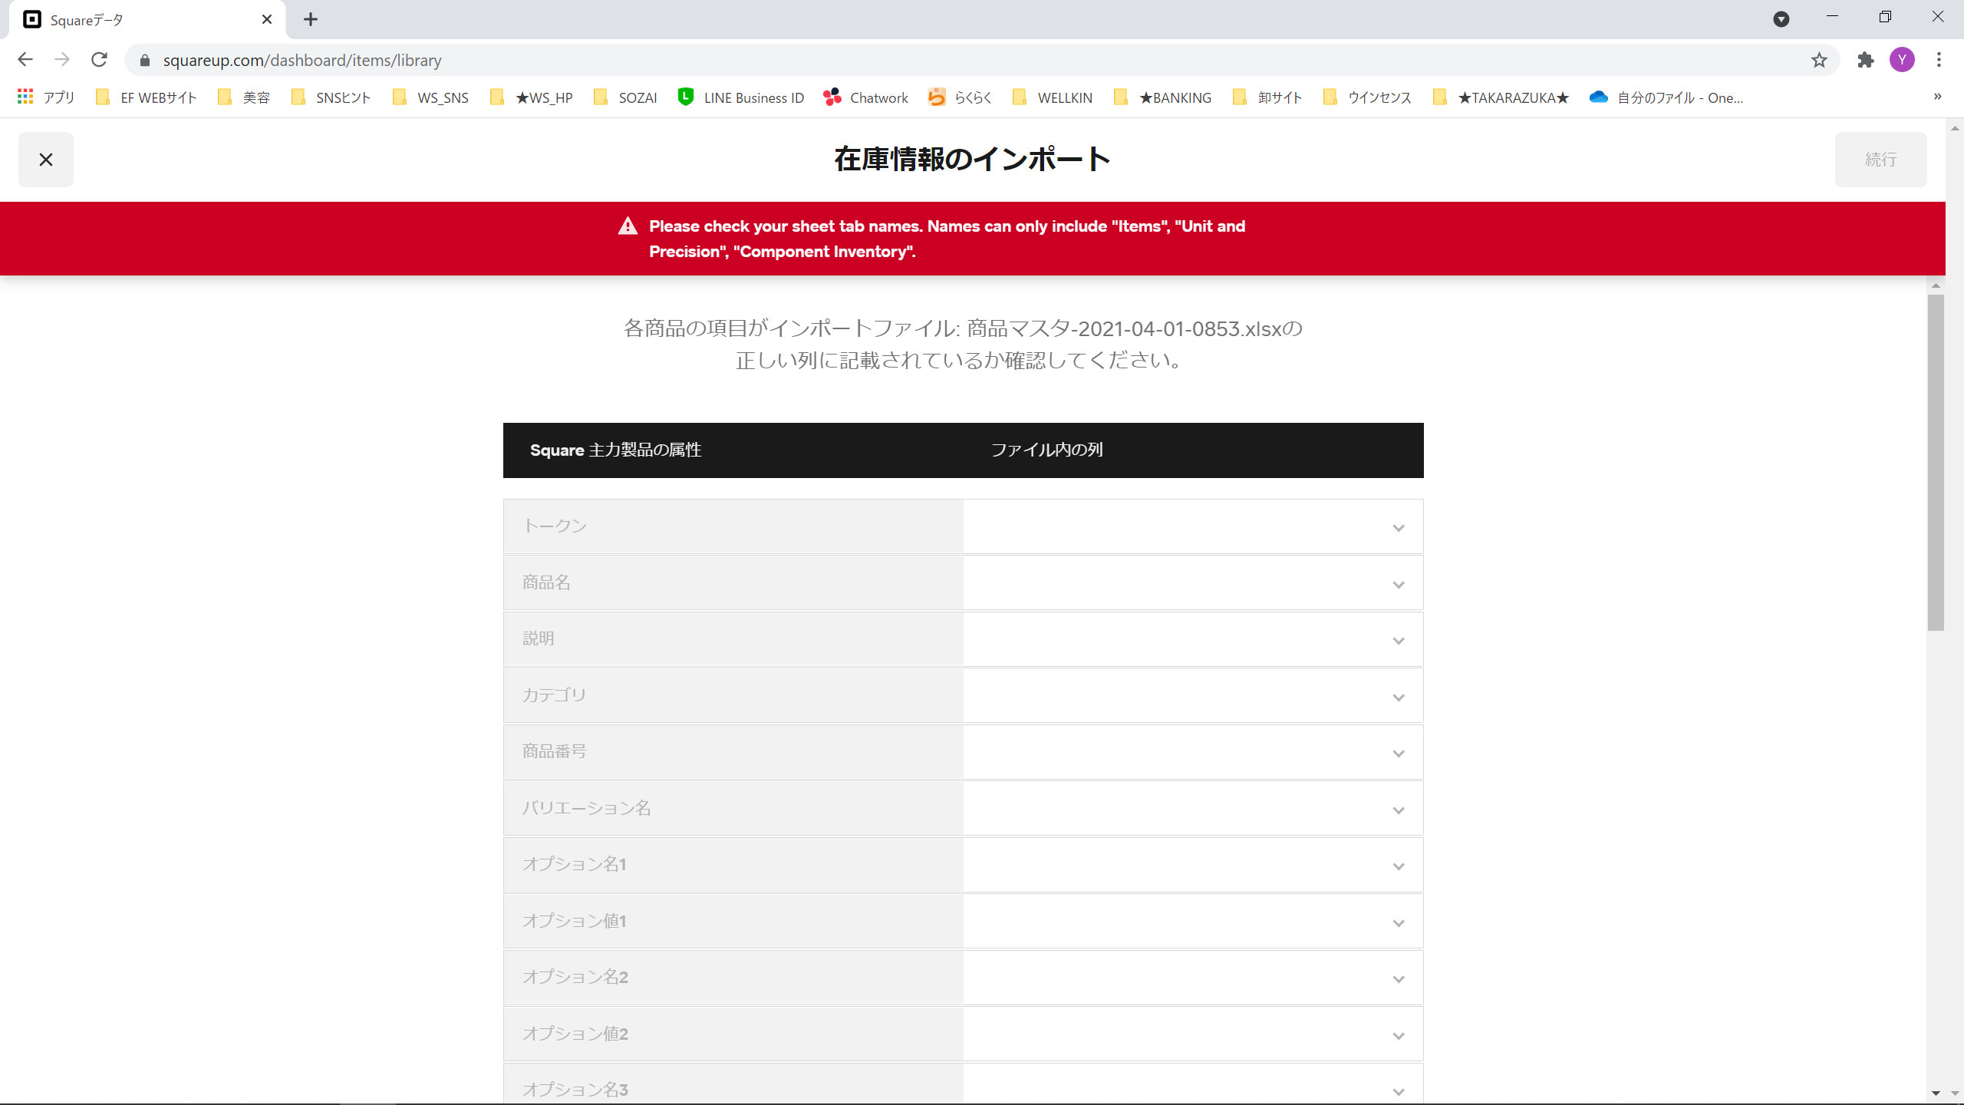Click the 続行 continue button
The image size is (1964, 1105).
point(1880,160)
